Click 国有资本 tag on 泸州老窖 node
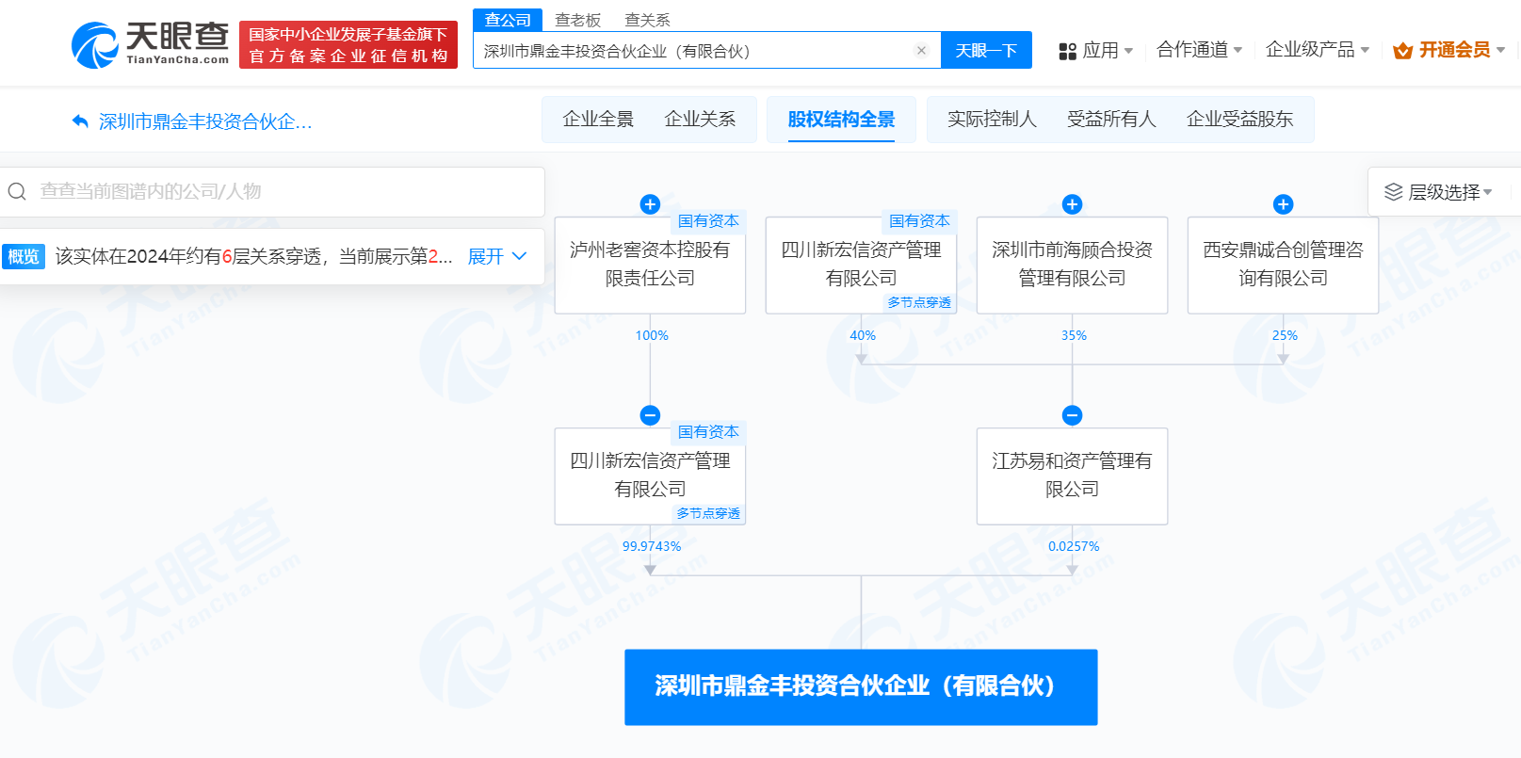The image size is (1521, 758). 708,221
